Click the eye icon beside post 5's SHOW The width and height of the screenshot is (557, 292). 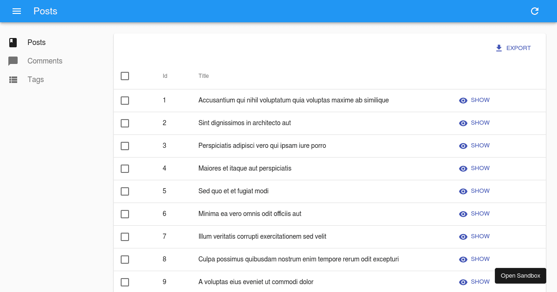tap(463, 191)
